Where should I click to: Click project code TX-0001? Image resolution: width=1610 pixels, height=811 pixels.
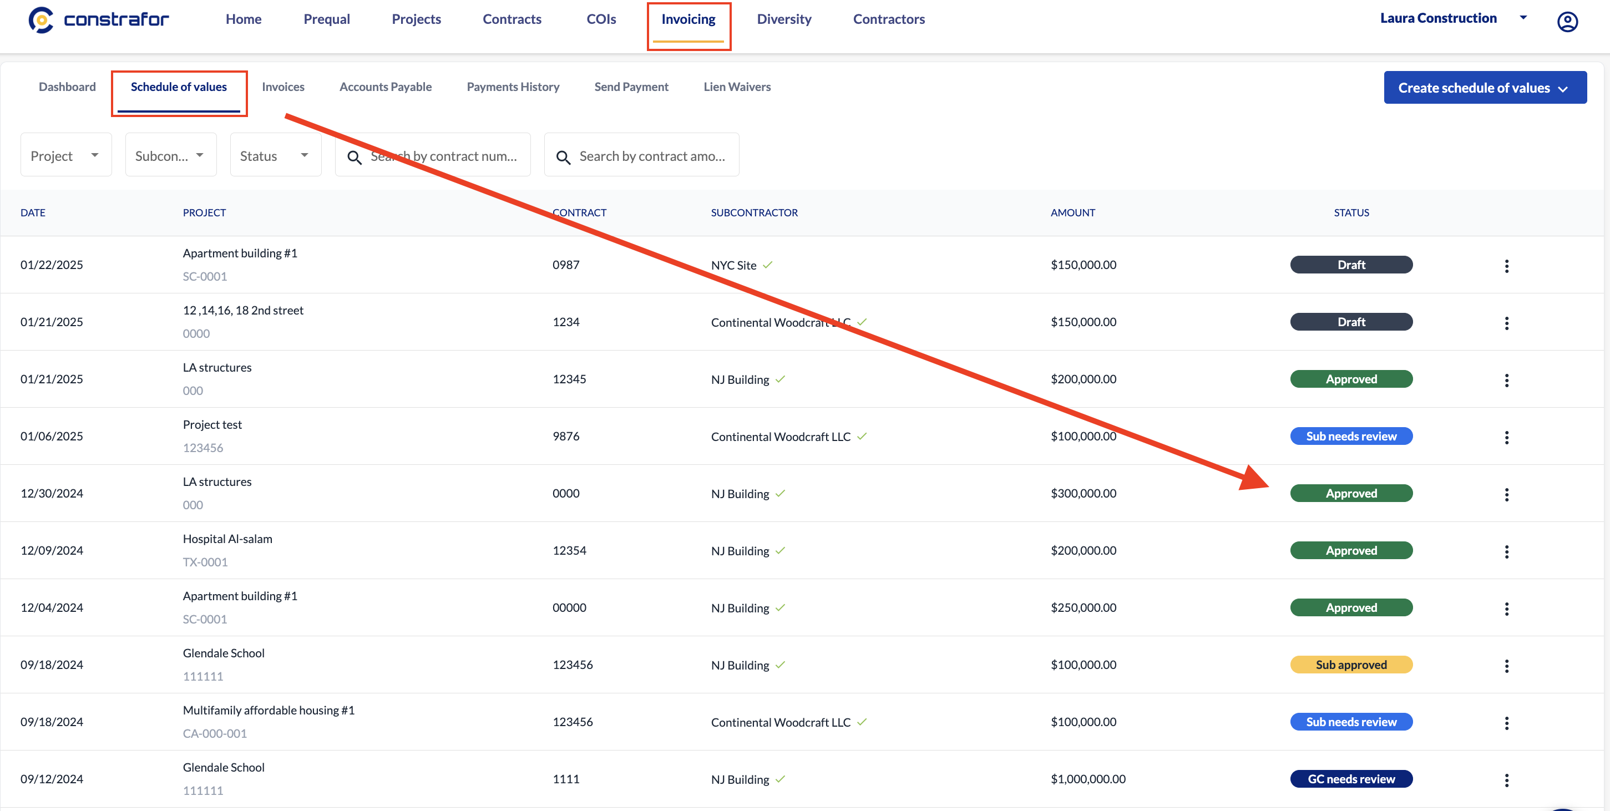click(205, 562)
